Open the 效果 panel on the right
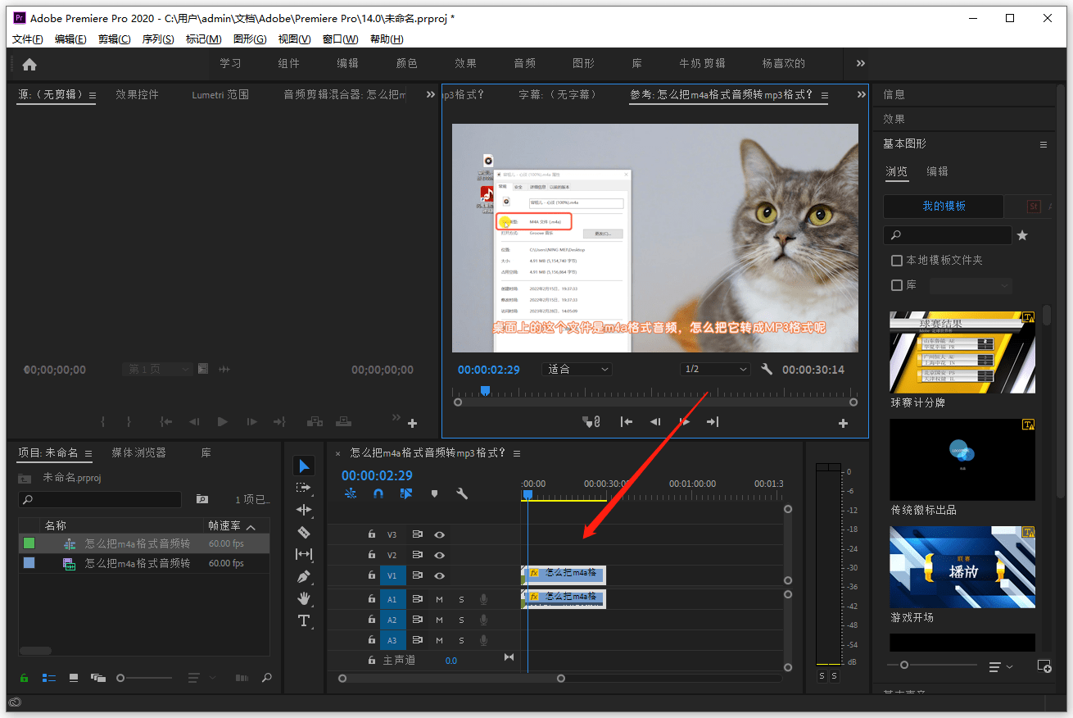This screenshot has height=718, width=1073. (x=894, y=120)
